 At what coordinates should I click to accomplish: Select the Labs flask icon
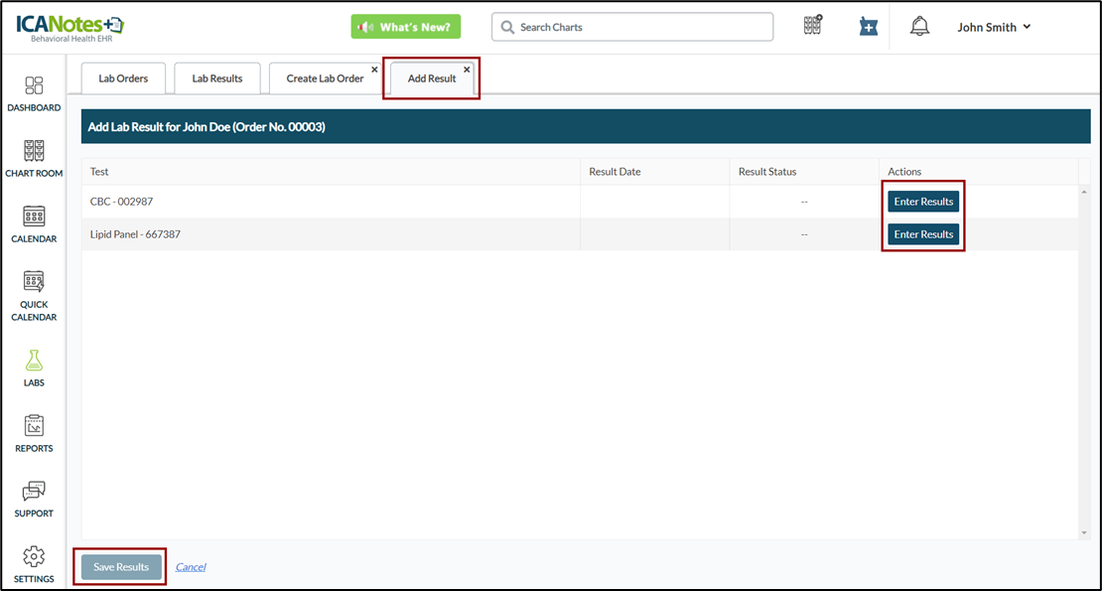tap(34, 362)
